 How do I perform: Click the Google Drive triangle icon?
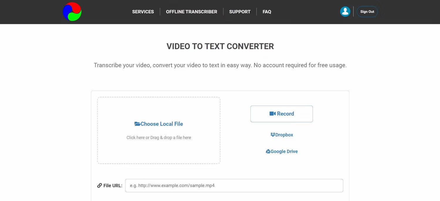(x=268, y=151)
